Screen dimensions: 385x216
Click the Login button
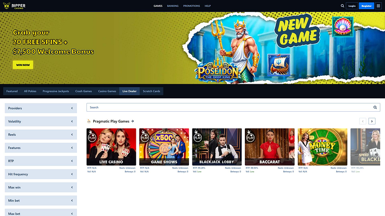click(x=352, y=6)
